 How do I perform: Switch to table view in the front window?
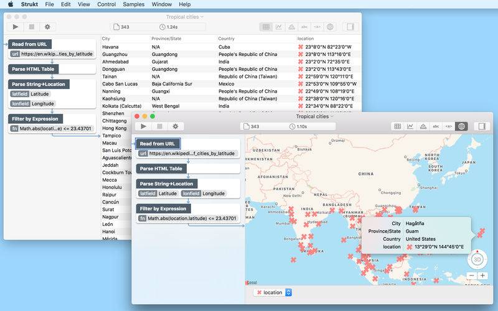[x=397, y=126]
